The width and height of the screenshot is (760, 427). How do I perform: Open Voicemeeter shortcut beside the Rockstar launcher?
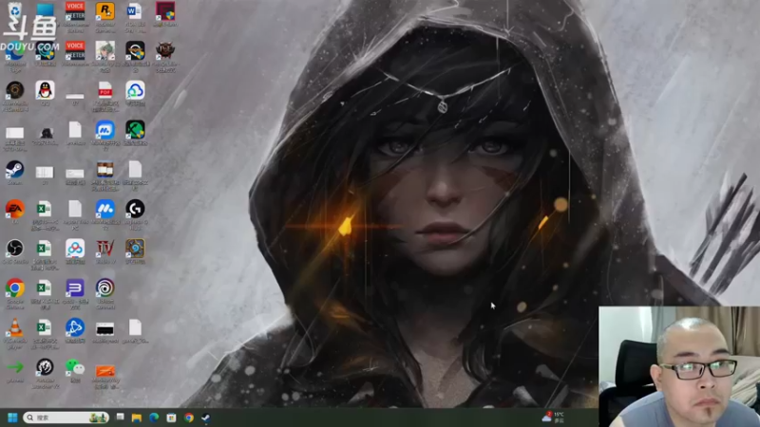[x=75, y=10]
